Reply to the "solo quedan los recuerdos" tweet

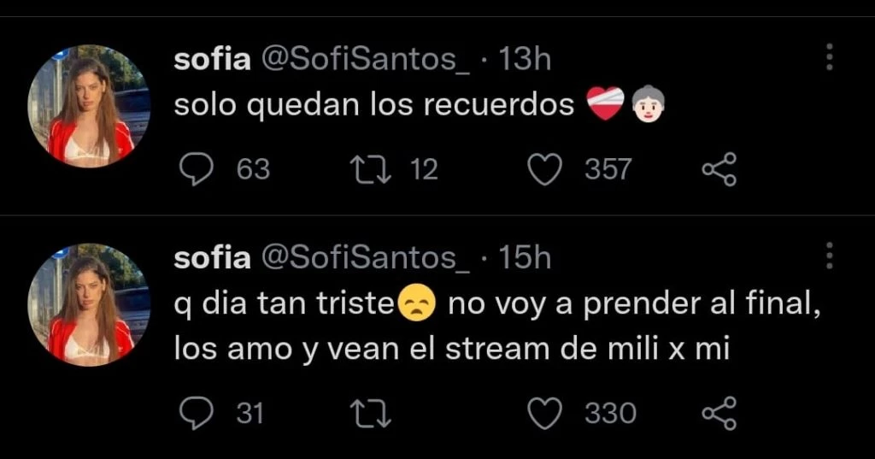tap(198, 170)
